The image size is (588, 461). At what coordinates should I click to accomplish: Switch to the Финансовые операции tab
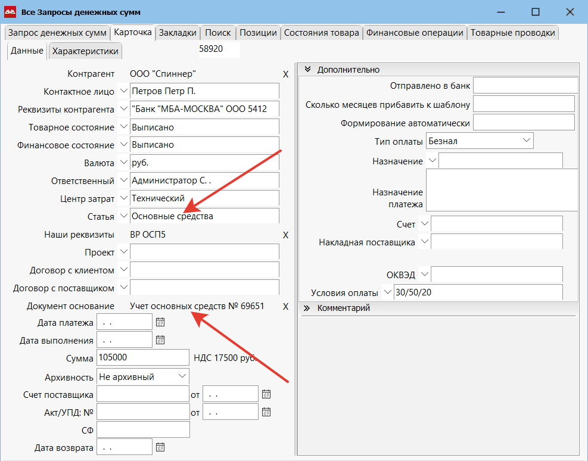[x=415, y=33]
